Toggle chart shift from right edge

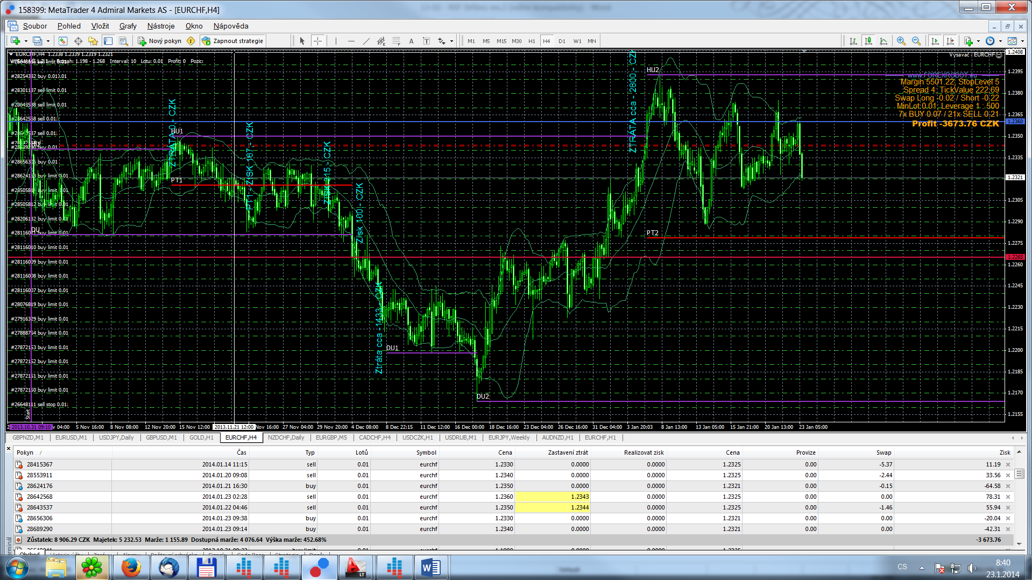tap(950, 41)
